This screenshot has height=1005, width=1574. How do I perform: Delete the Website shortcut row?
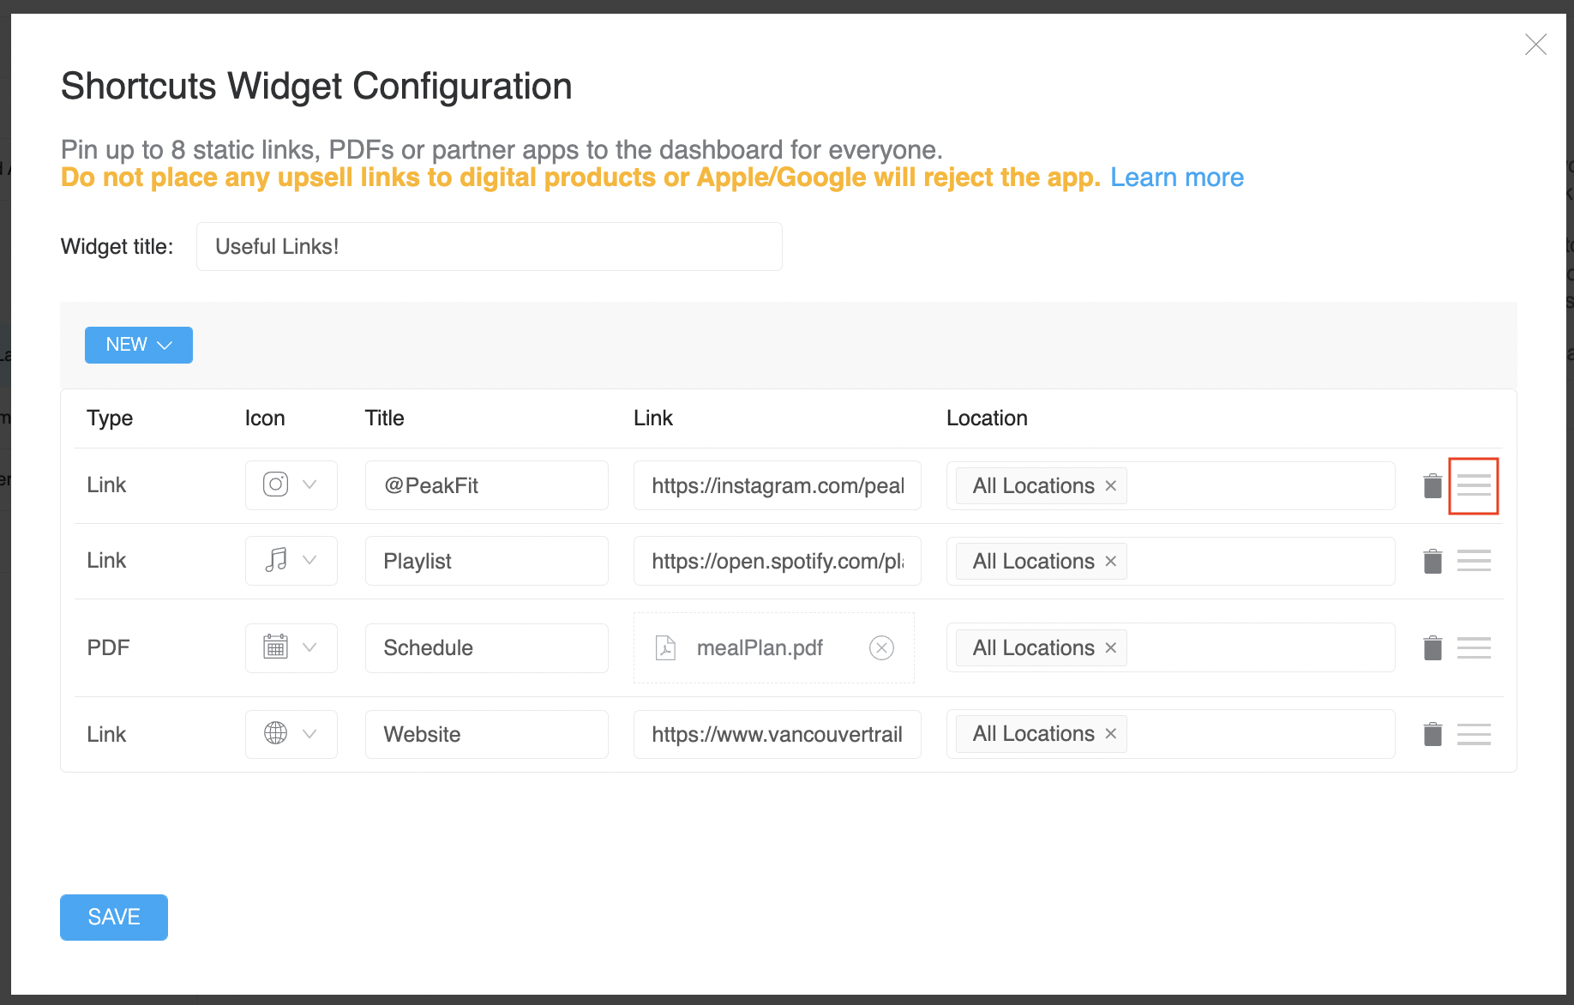(x=1433, y=735)
